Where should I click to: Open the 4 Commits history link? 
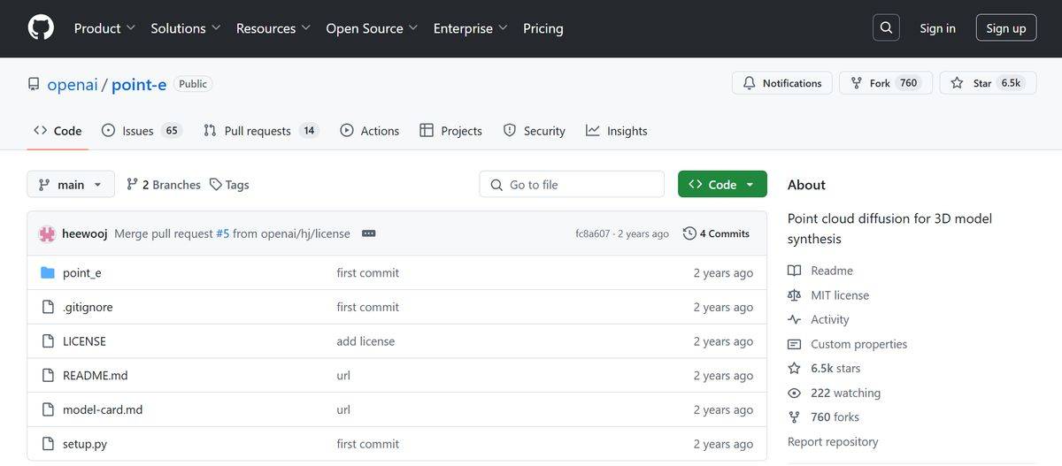coord(716,233)
